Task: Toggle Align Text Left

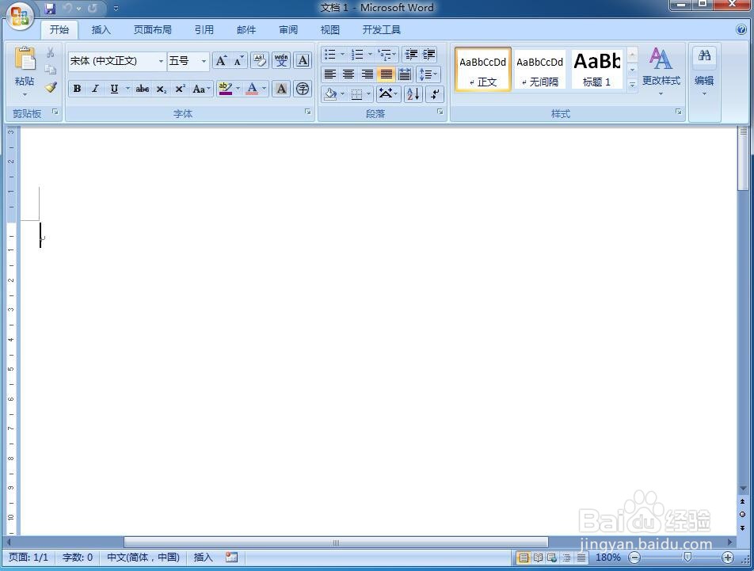Action: point(329,74)
